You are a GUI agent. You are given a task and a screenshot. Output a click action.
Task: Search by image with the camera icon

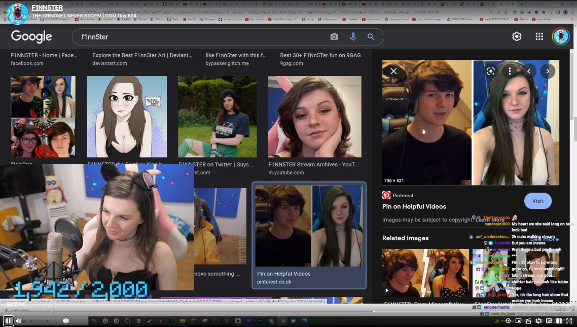pos(334,37)
